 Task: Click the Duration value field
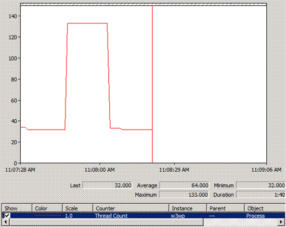(x=261, y=195)
